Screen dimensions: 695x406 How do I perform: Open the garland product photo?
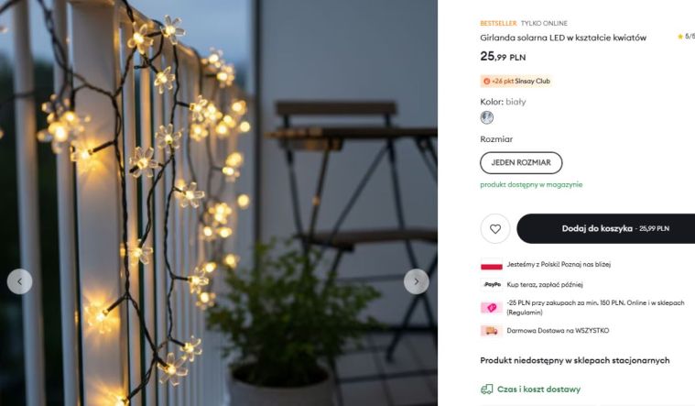pos(219,203)
